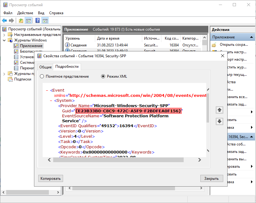Open the Действие menu
Screen dimensions: 256x203
pyautogui.click(x=25, y=13)
